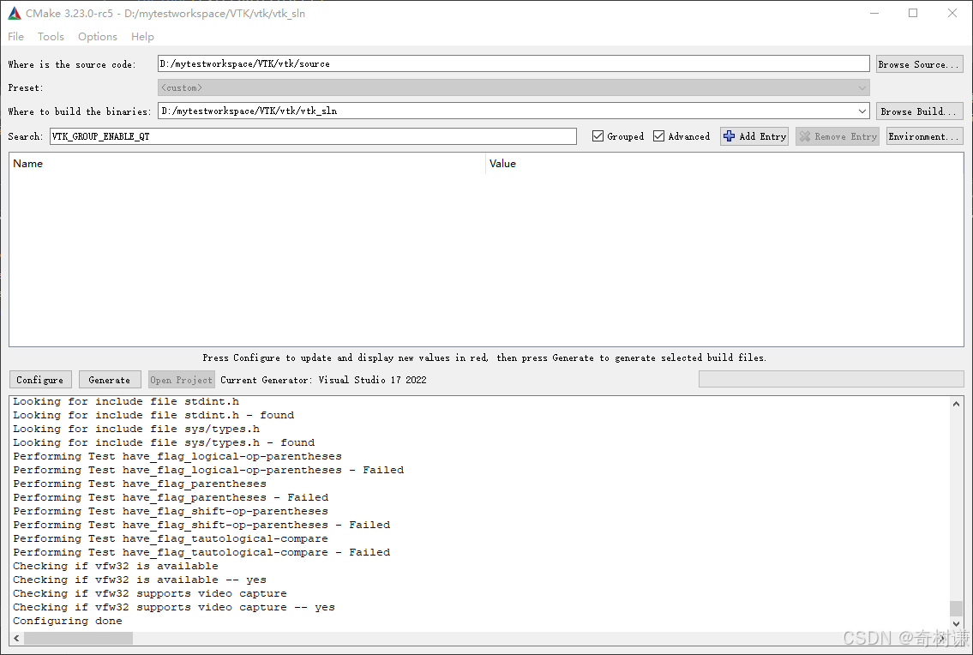
Task: Click the 'Configuring done' log line
Action: [68, 621]
